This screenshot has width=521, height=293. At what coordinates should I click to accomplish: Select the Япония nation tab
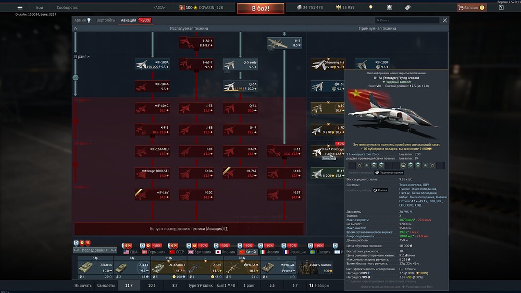(x=225, y=252)
